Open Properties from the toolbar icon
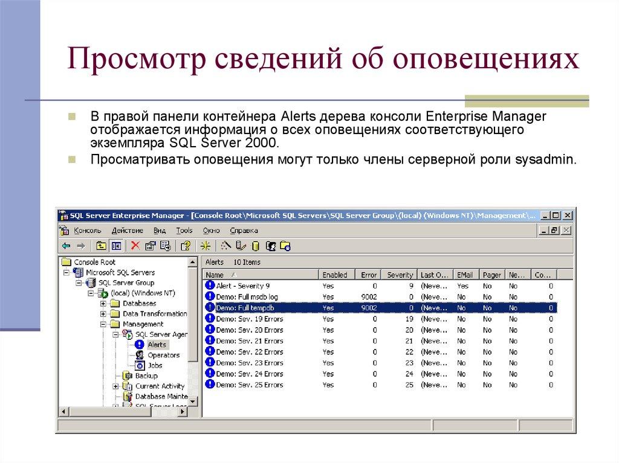619x463 pixels. [x=150, y=246]
